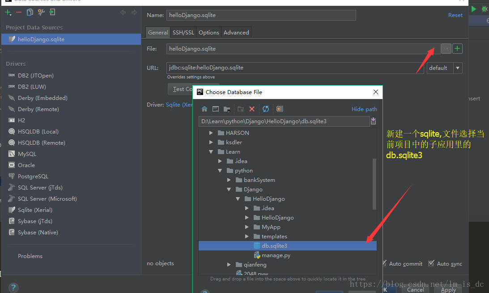Go back with the left arrow icon

123,13
